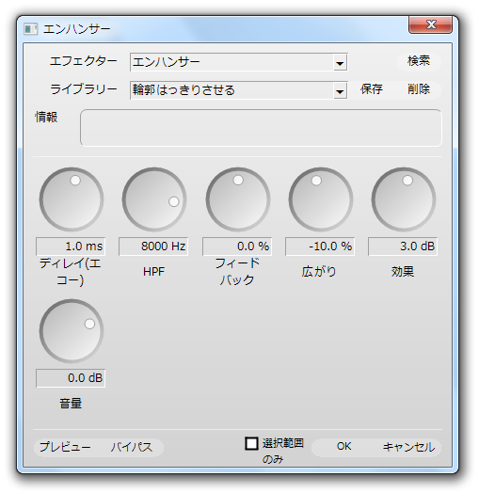Toggle the バイパス bypass button
The width and height of the screenshot is (479, 493).
point(132,447)
